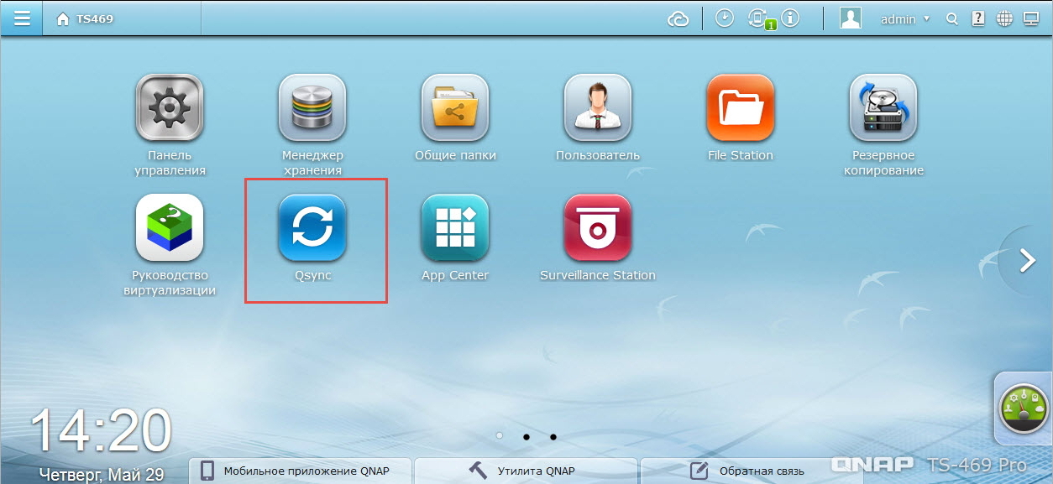Select the second desktop page dot
Image resolution: width=1053 pixels, height=484 pixels.
tap(526, 436)
